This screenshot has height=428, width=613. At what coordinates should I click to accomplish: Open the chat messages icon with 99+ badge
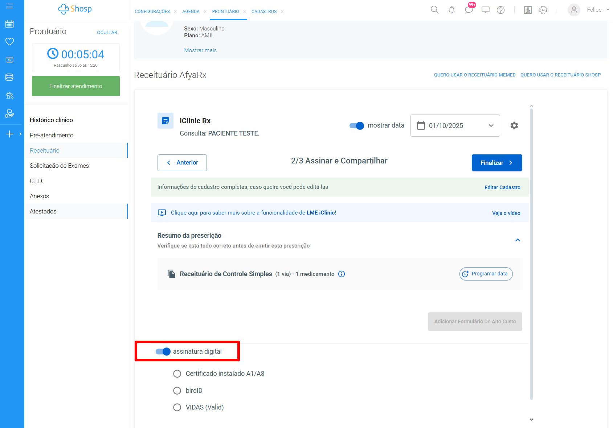pos(469,9)
